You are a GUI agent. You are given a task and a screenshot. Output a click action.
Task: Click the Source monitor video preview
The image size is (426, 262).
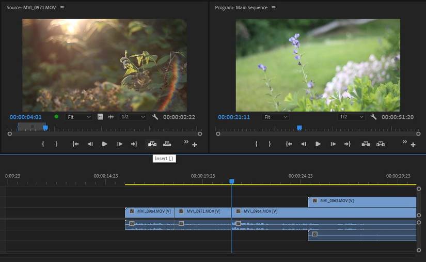tap(105, 65)
